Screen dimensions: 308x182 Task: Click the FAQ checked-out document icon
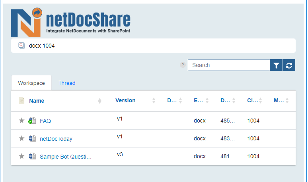(x=32, y=121)
